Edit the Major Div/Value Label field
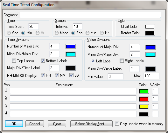 point(135,69)
